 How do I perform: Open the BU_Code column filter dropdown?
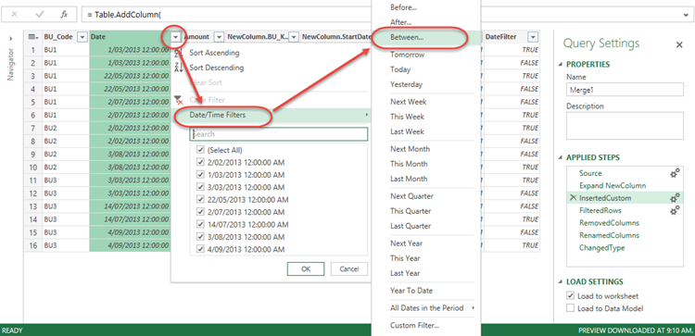82,37
